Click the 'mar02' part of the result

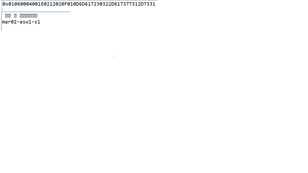coord(9,22)
